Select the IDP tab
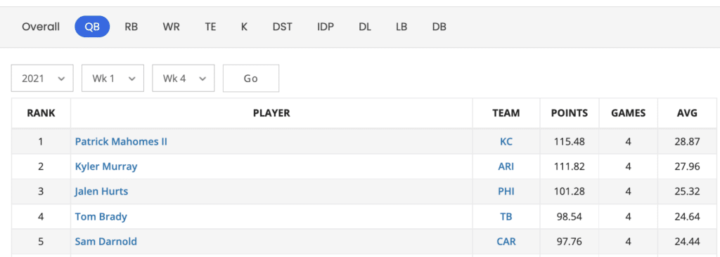720x257 pixels. pos(326,27)
